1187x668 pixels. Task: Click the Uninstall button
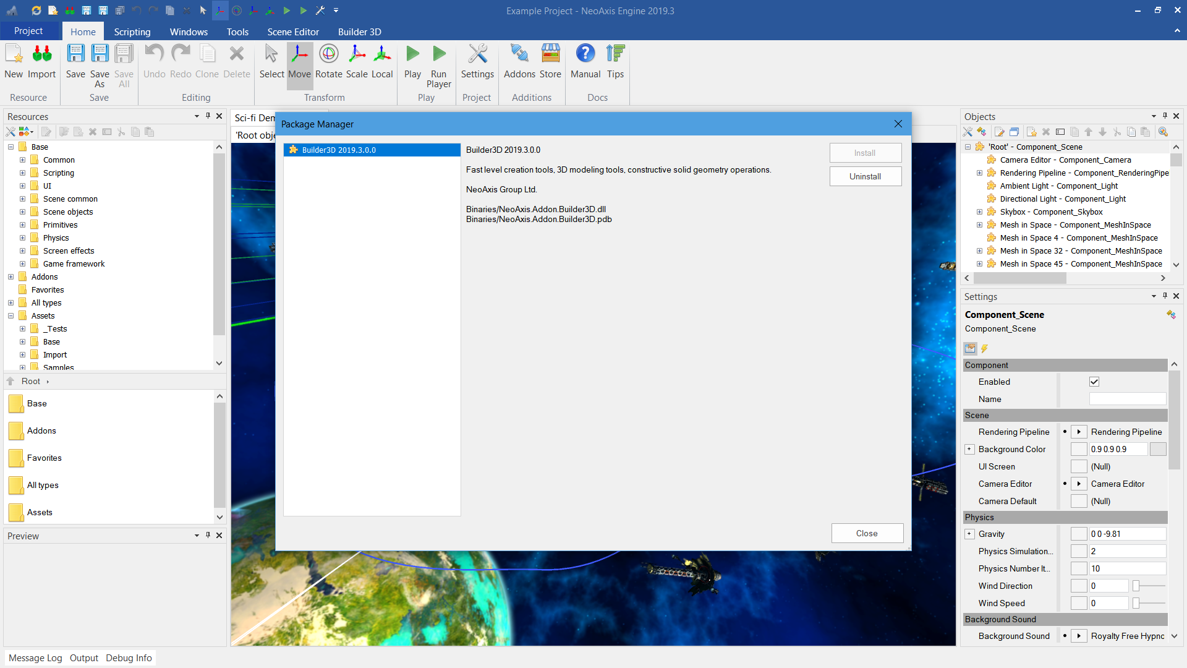pyautogui.click(x=865, y=176)
